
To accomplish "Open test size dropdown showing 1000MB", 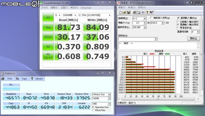I will pos(69,15).
